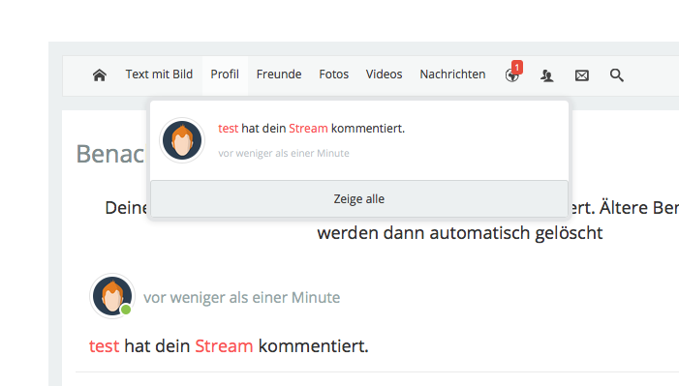Screen dimensions: 679x386
Task: Open Fotos menu item
Action: [x=334, y=74]
